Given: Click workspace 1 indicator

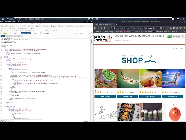Looking at the screenshot, I should pyautogui.click(x=173, y=19).
